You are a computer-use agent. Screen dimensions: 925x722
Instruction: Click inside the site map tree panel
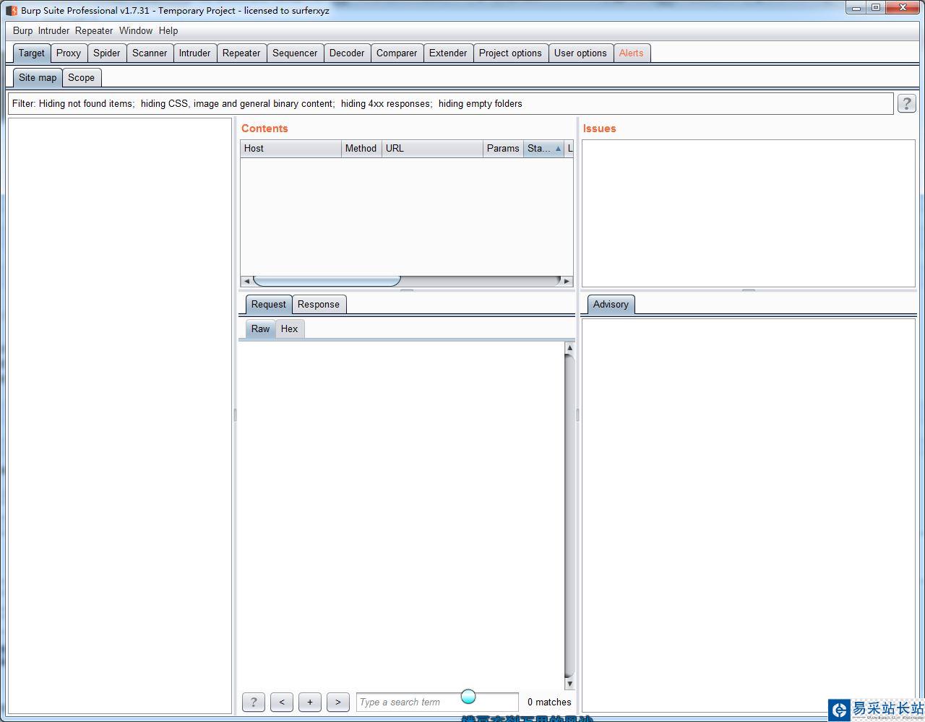tap(120, 416)
